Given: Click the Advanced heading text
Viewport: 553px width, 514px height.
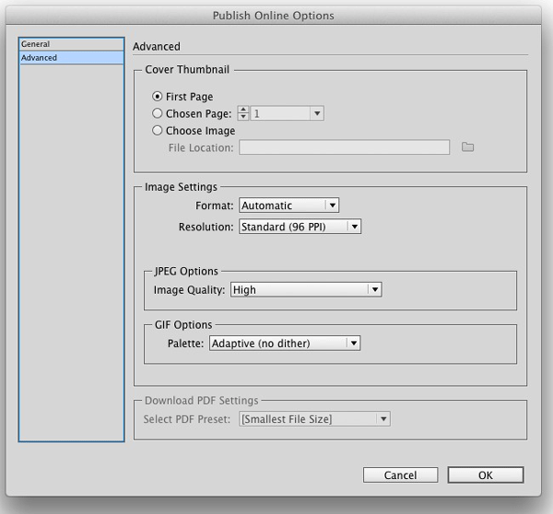Looking at the screenshot, I should pos(157,47).
